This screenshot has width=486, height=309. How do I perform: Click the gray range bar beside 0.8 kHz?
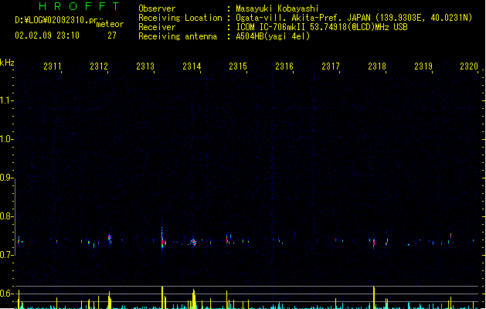15,217
